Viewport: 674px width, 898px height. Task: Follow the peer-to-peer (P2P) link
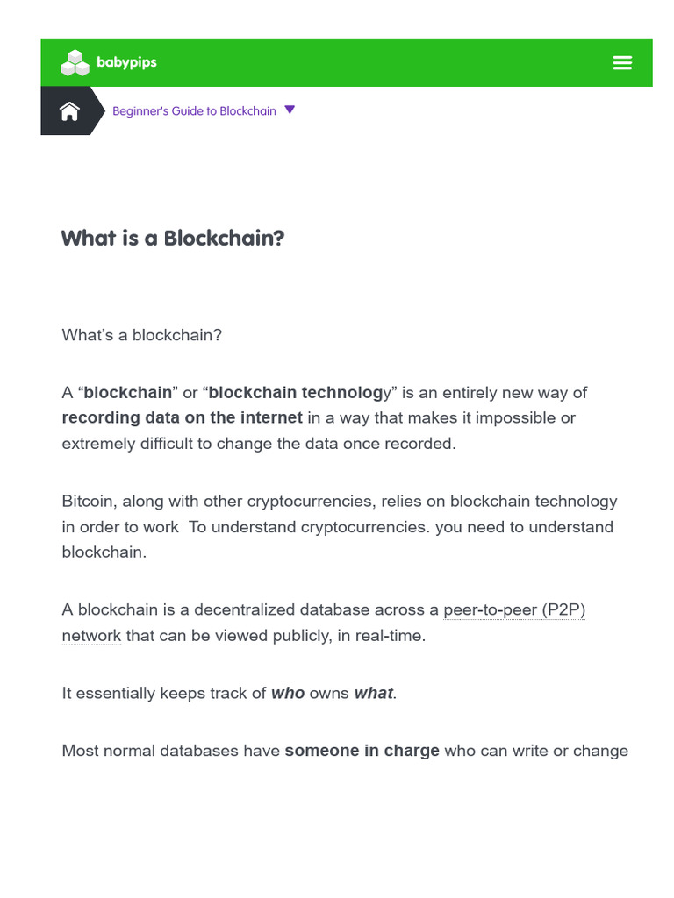click(x=513, y=609)
